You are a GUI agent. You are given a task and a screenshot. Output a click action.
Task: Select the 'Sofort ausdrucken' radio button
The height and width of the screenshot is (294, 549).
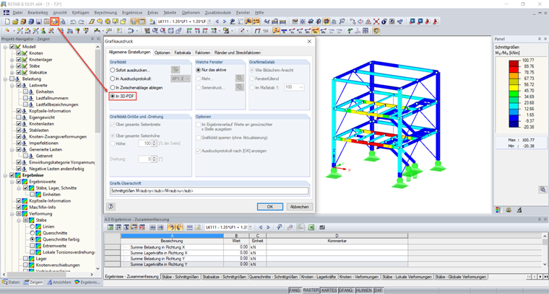click(x=113, y=70)
